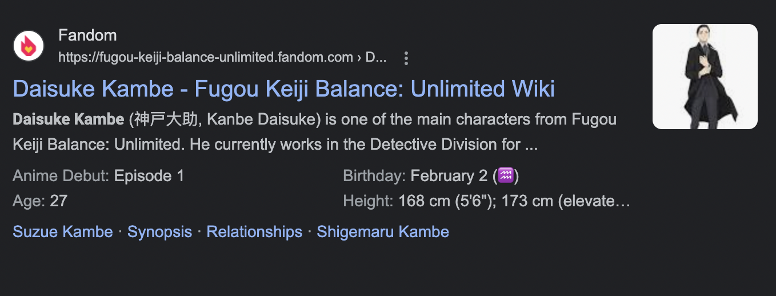This screenshot has height=296, width=776.
Task: Select the February 2 birthday value
Action: (x=449, y=175)
